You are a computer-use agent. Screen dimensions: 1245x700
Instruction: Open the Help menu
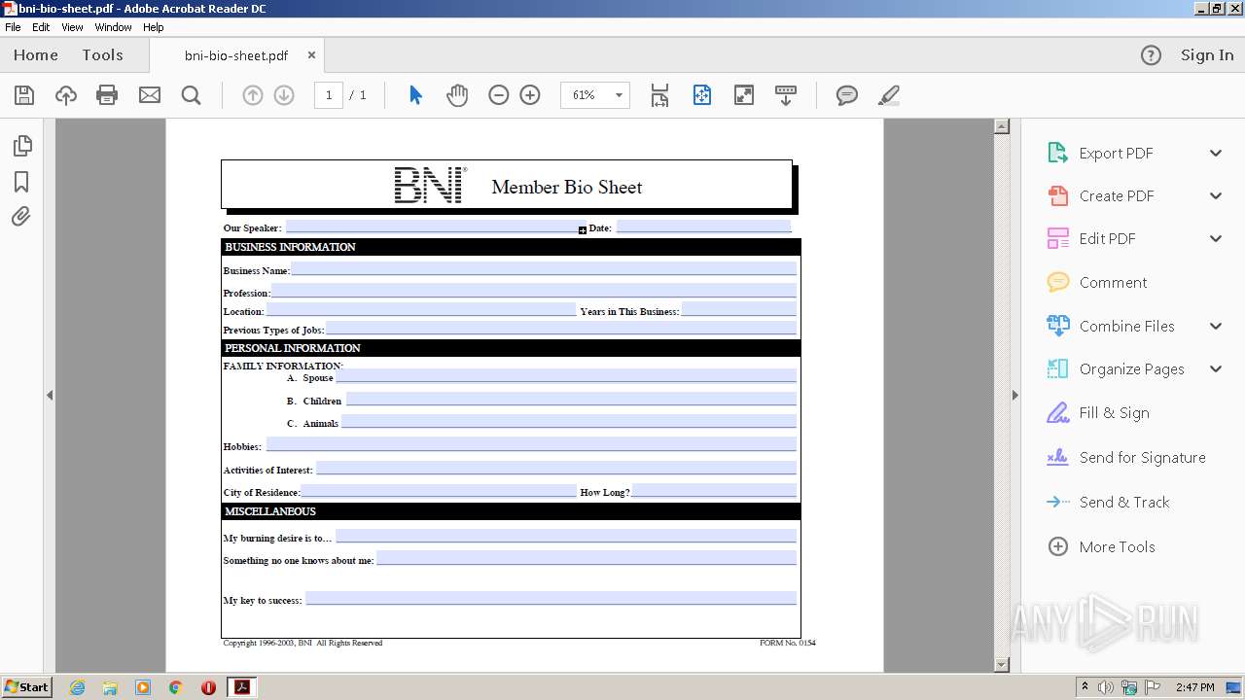click(154, 27)
